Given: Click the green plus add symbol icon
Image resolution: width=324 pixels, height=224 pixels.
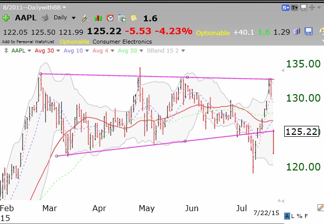Looking at the screenshot, I should tap(5, 18).
